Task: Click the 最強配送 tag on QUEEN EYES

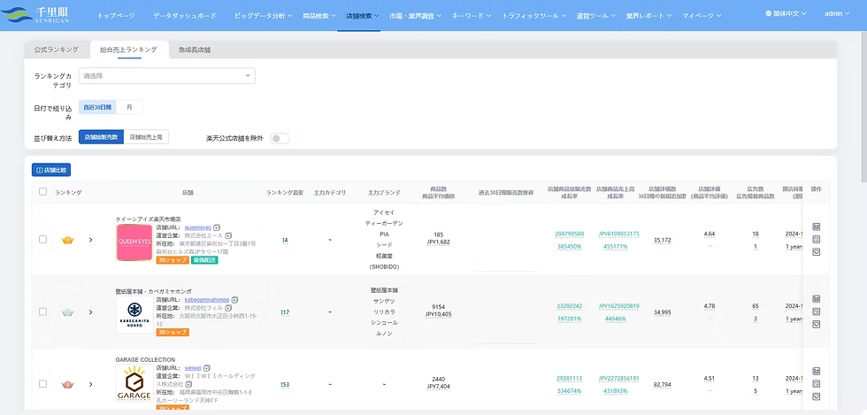Action: click(x=204, y=260)
